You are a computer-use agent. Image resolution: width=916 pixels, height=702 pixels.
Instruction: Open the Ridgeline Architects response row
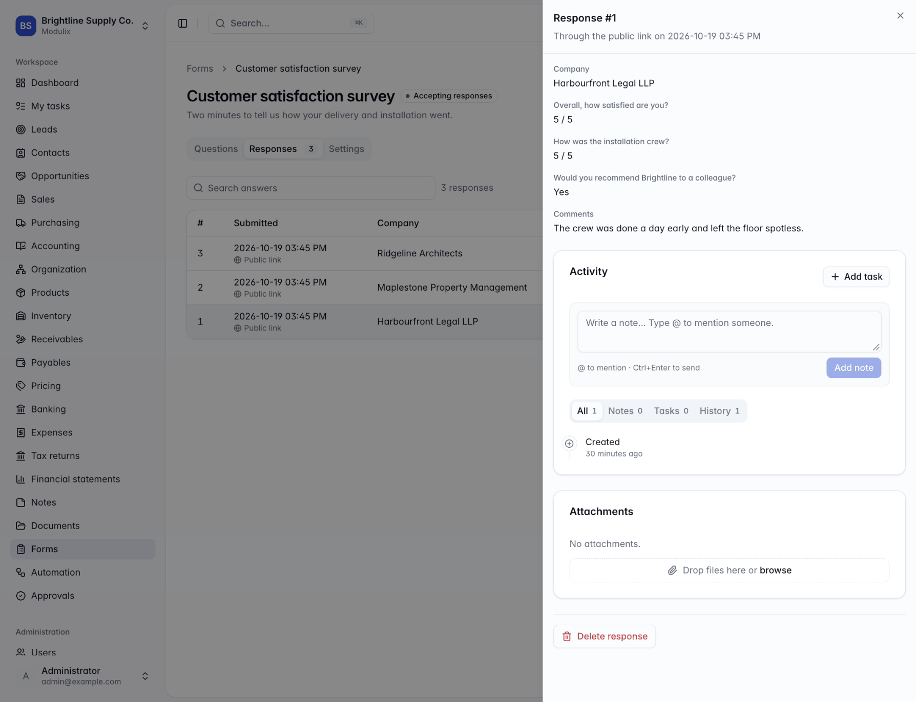pos(364,253)
